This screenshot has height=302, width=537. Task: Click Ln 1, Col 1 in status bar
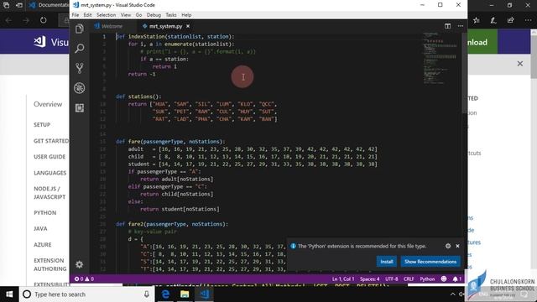343,279
